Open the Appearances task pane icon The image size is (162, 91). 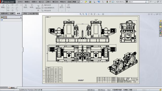(160, 32)
